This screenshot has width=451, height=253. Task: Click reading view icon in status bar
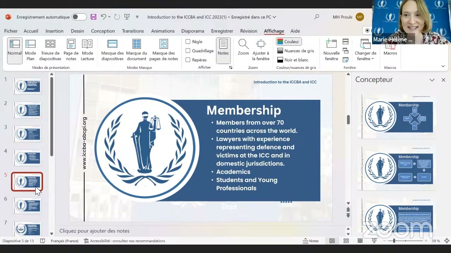click(x=360, y=241)
